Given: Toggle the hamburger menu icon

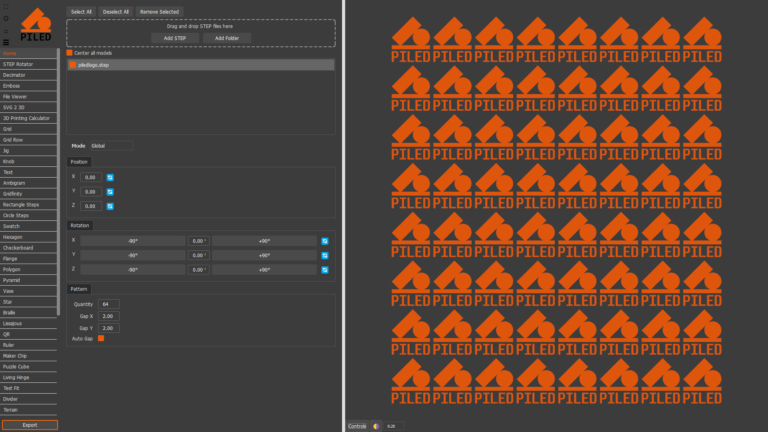Looking at the screenshot, I should [6, 42].
